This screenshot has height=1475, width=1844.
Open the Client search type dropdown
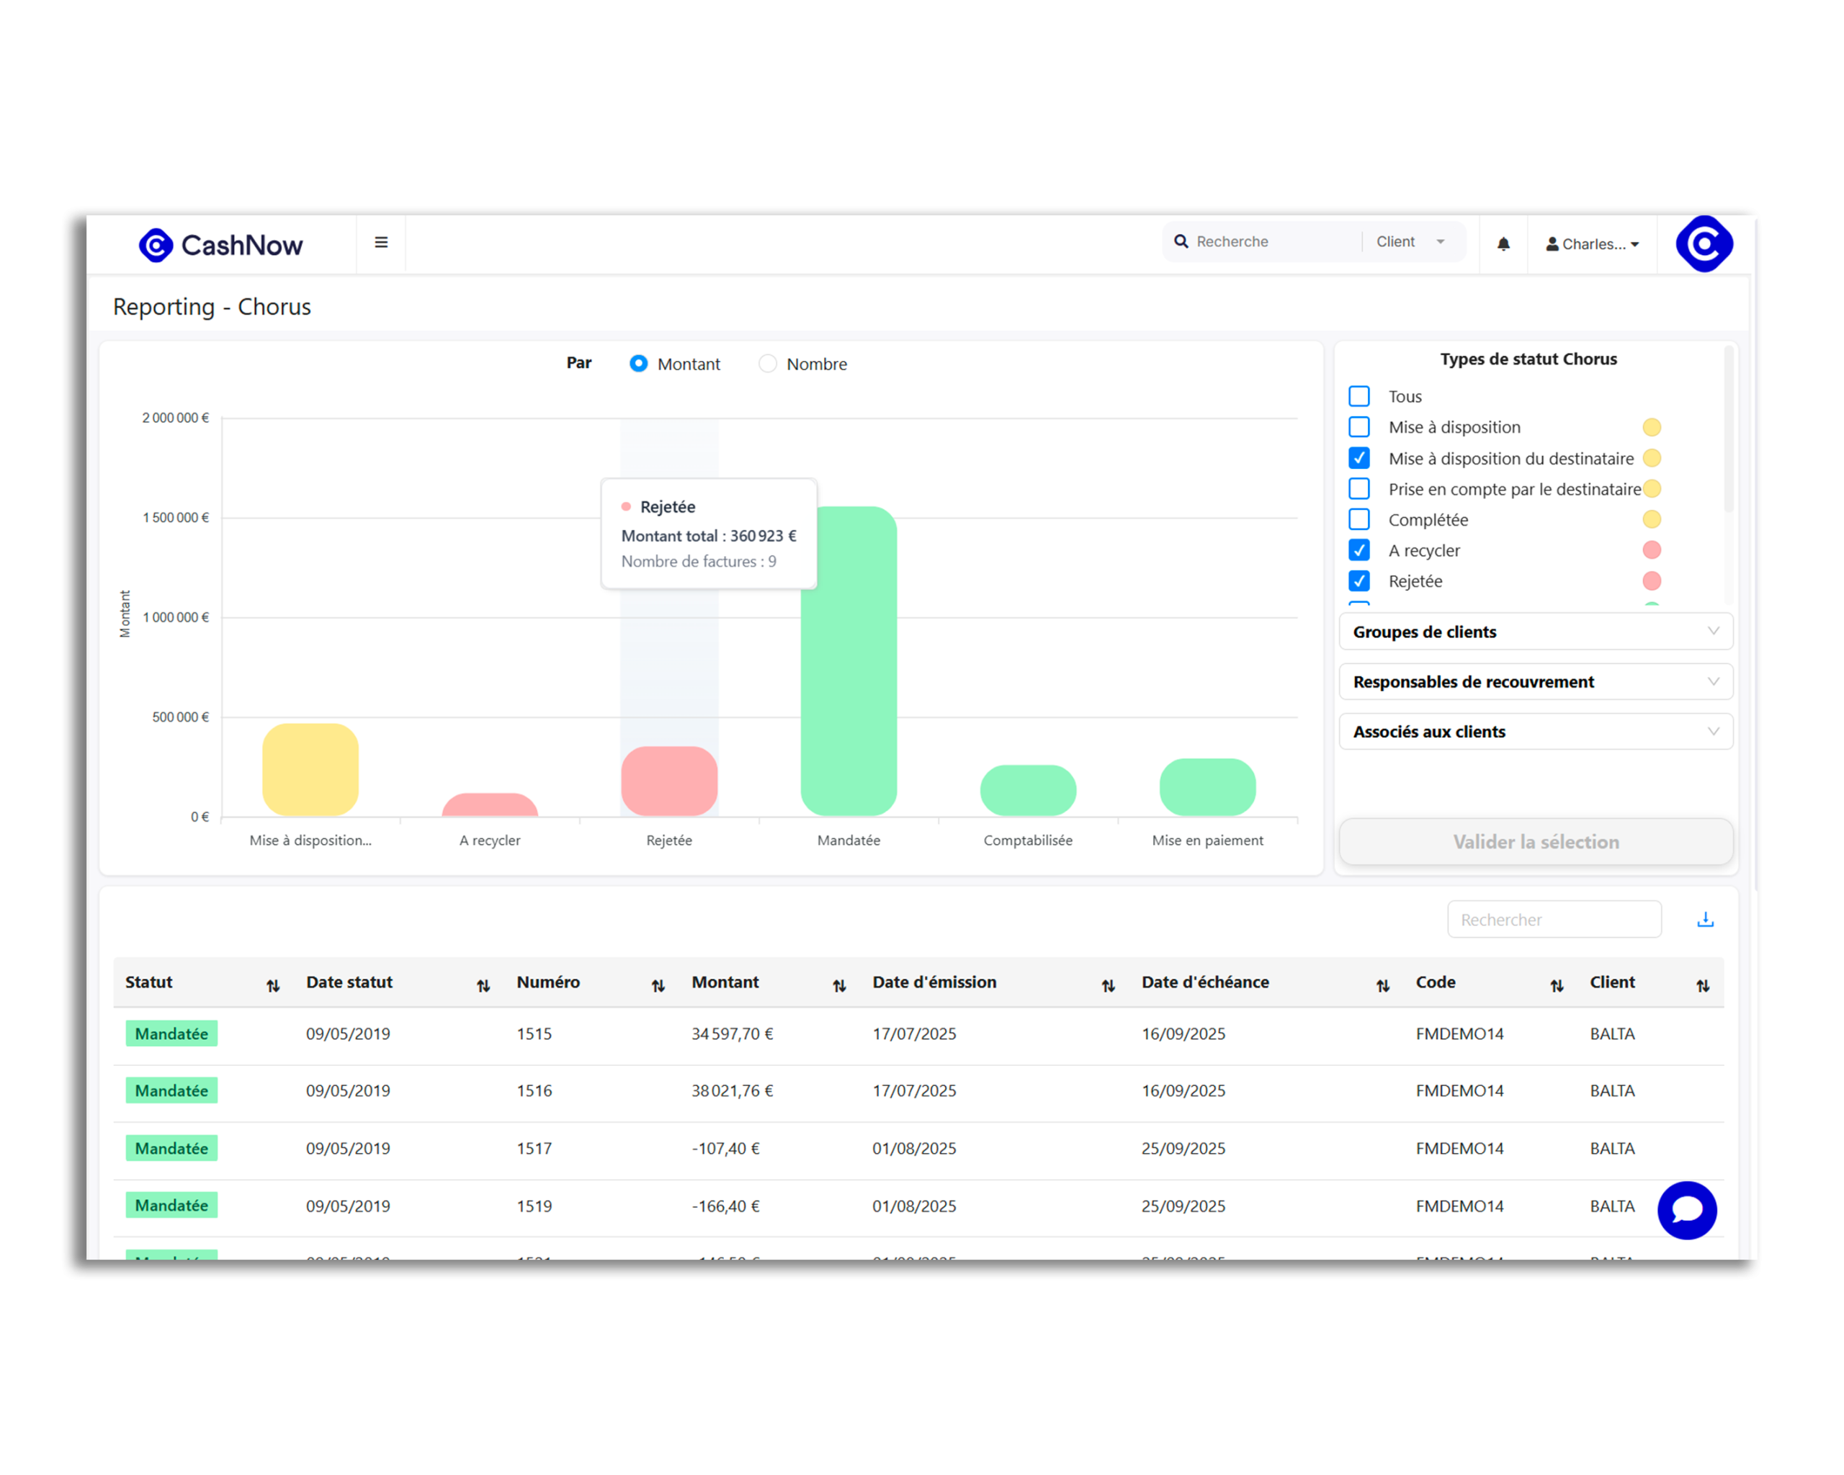pos(1410,242)
